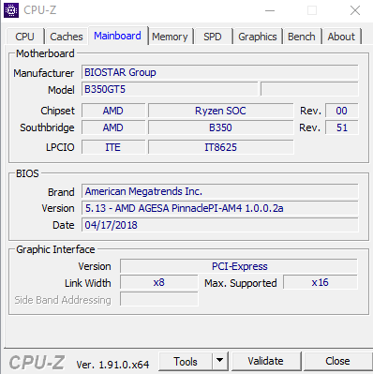Click the IT8625 LPCIO field
The height and width of the screenshot is (374, 373).
pyautogui.click(x=221, y=147)
